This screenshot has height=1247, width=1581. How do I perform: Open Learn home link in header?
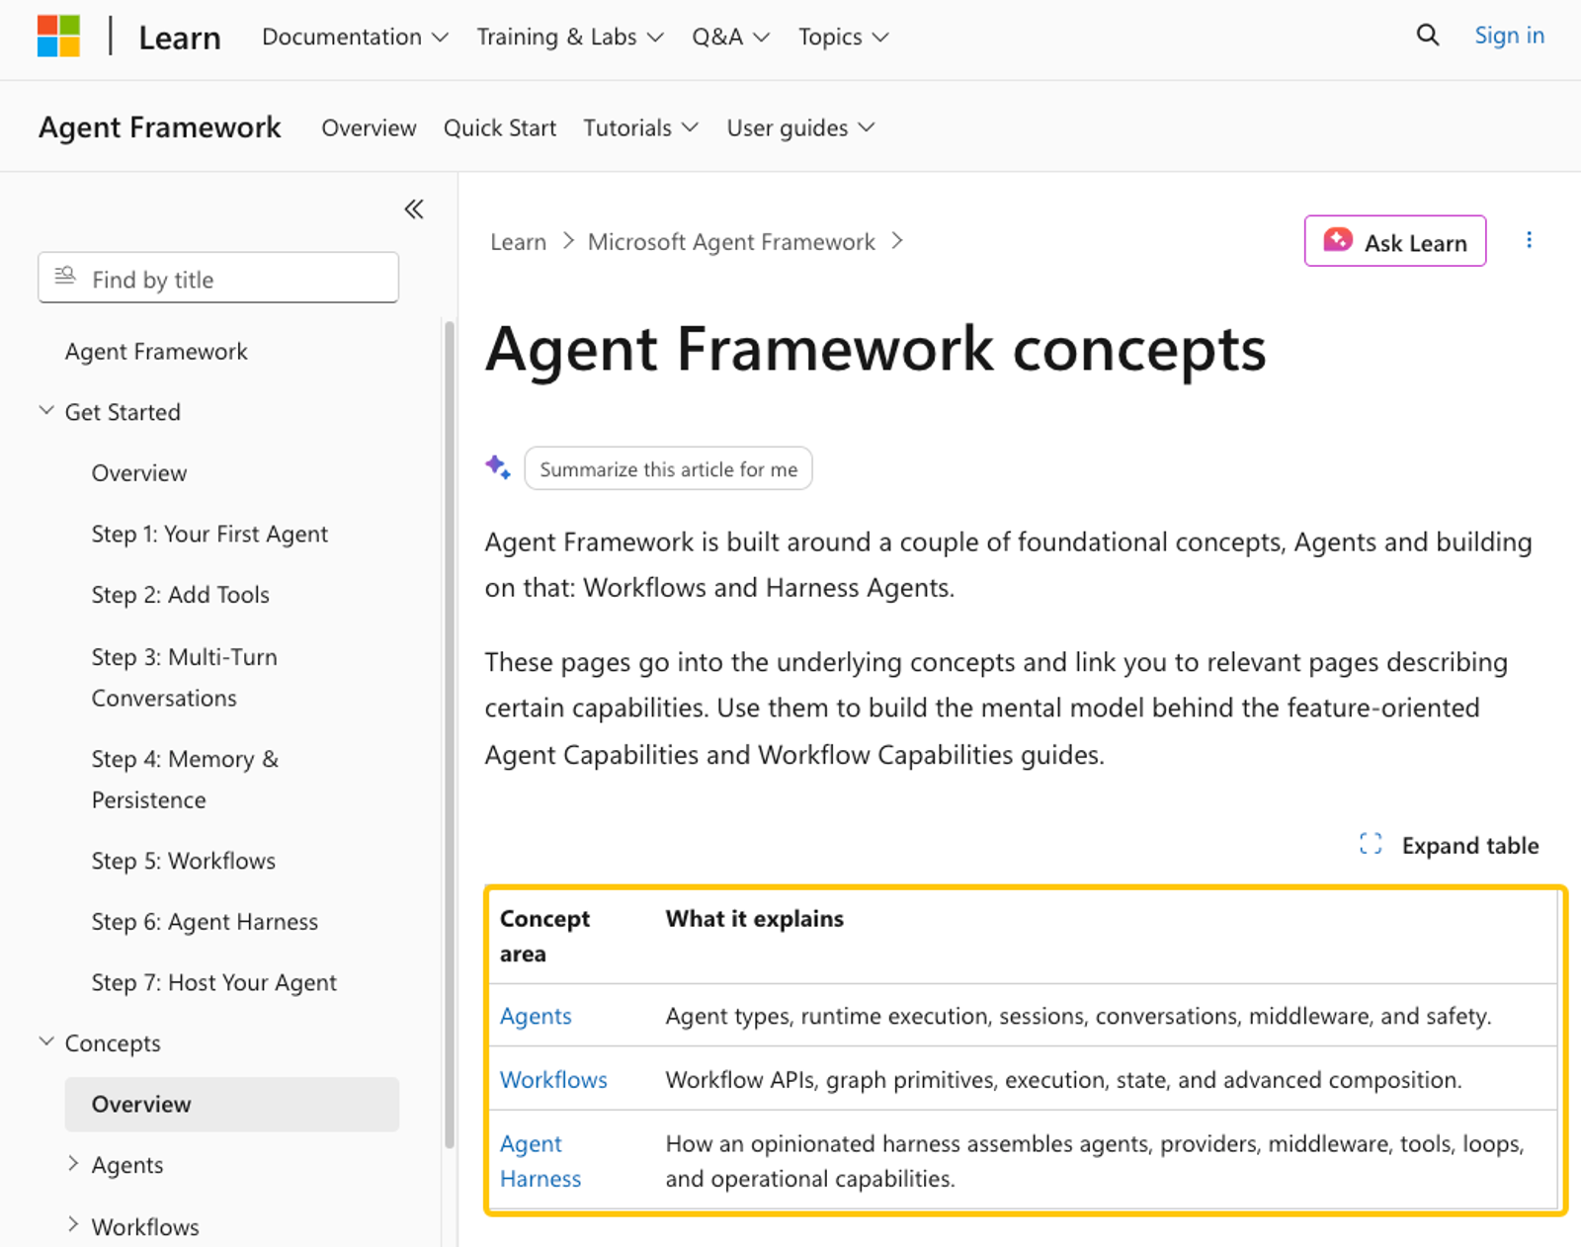(179, 38)
